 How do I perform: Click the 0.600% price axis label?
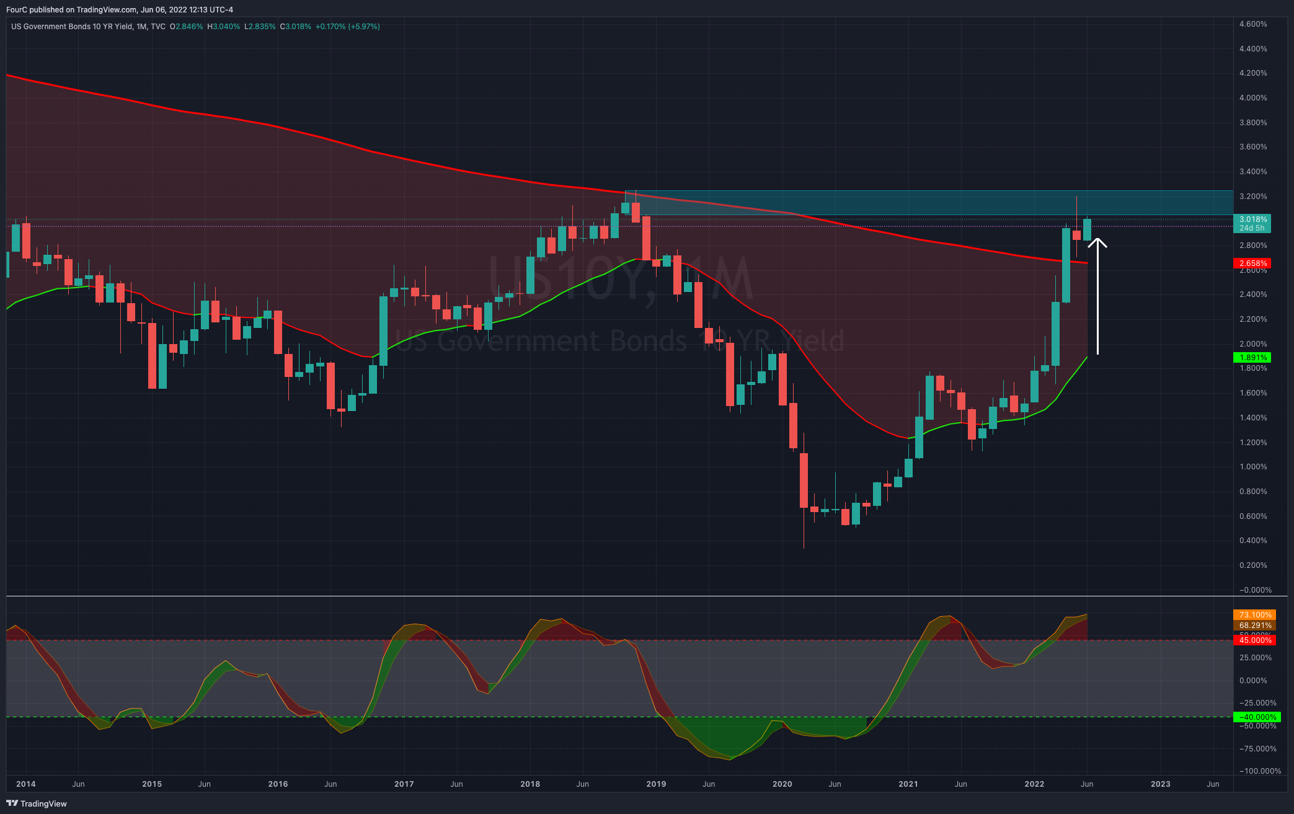tap(1253, 516)
